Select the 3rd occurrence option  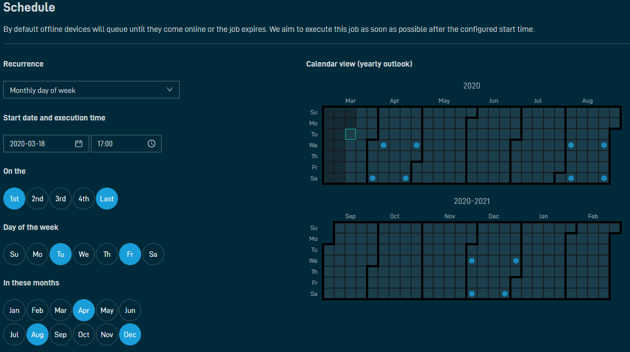[x=61, y=199]
